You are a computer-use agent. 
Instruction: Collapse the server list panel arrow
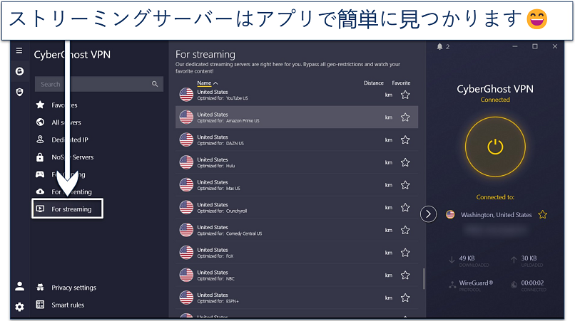428,214
